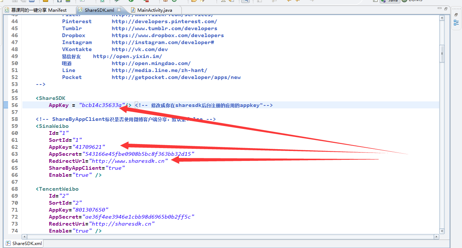Click the SinaWeibo AppSecret value
Viewport: 462px width, 248px height.
tap(138, 154)
